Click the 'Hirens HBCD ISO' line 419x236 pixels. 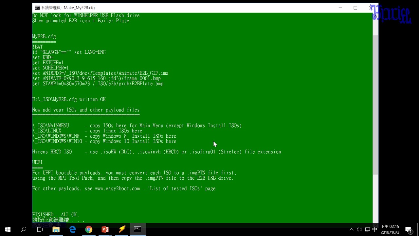tap(156, 152)
